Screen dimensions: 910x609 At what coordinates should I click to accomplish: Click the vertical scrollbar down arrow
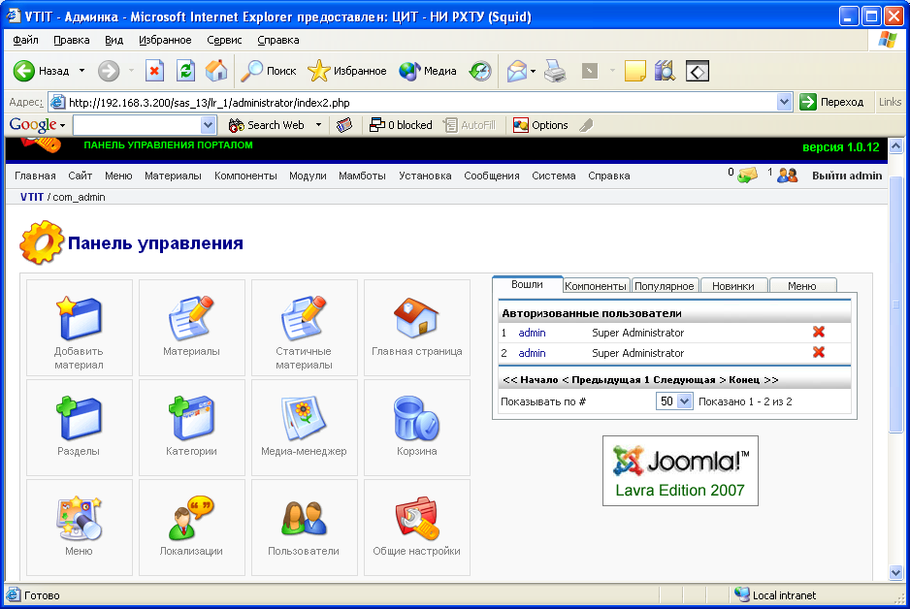pos(895,573)
